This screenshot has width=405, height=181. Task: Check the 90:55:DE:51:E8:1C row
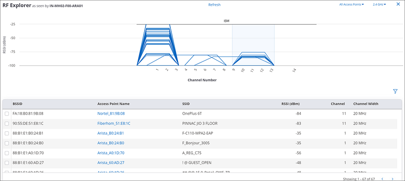[7, 124]
